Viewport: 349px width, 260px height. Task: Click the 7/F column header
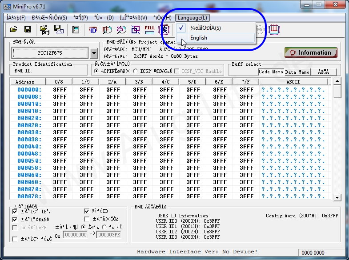pos(245,82)
